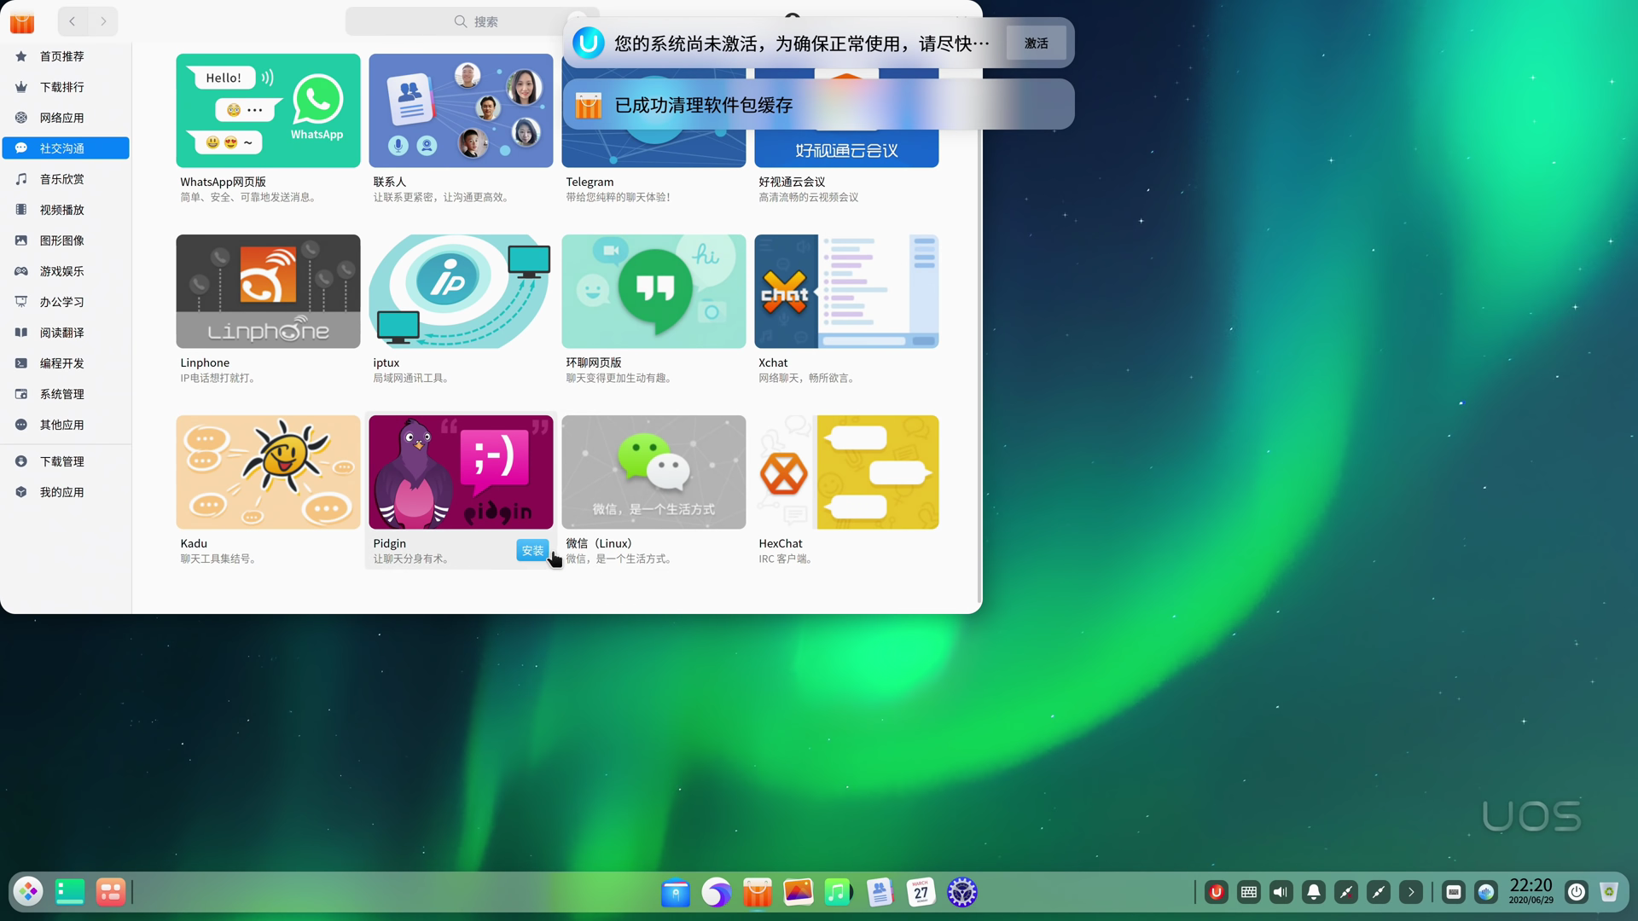
Task: Open the Kadu sun thumbnail
Action: coord(268,472)
